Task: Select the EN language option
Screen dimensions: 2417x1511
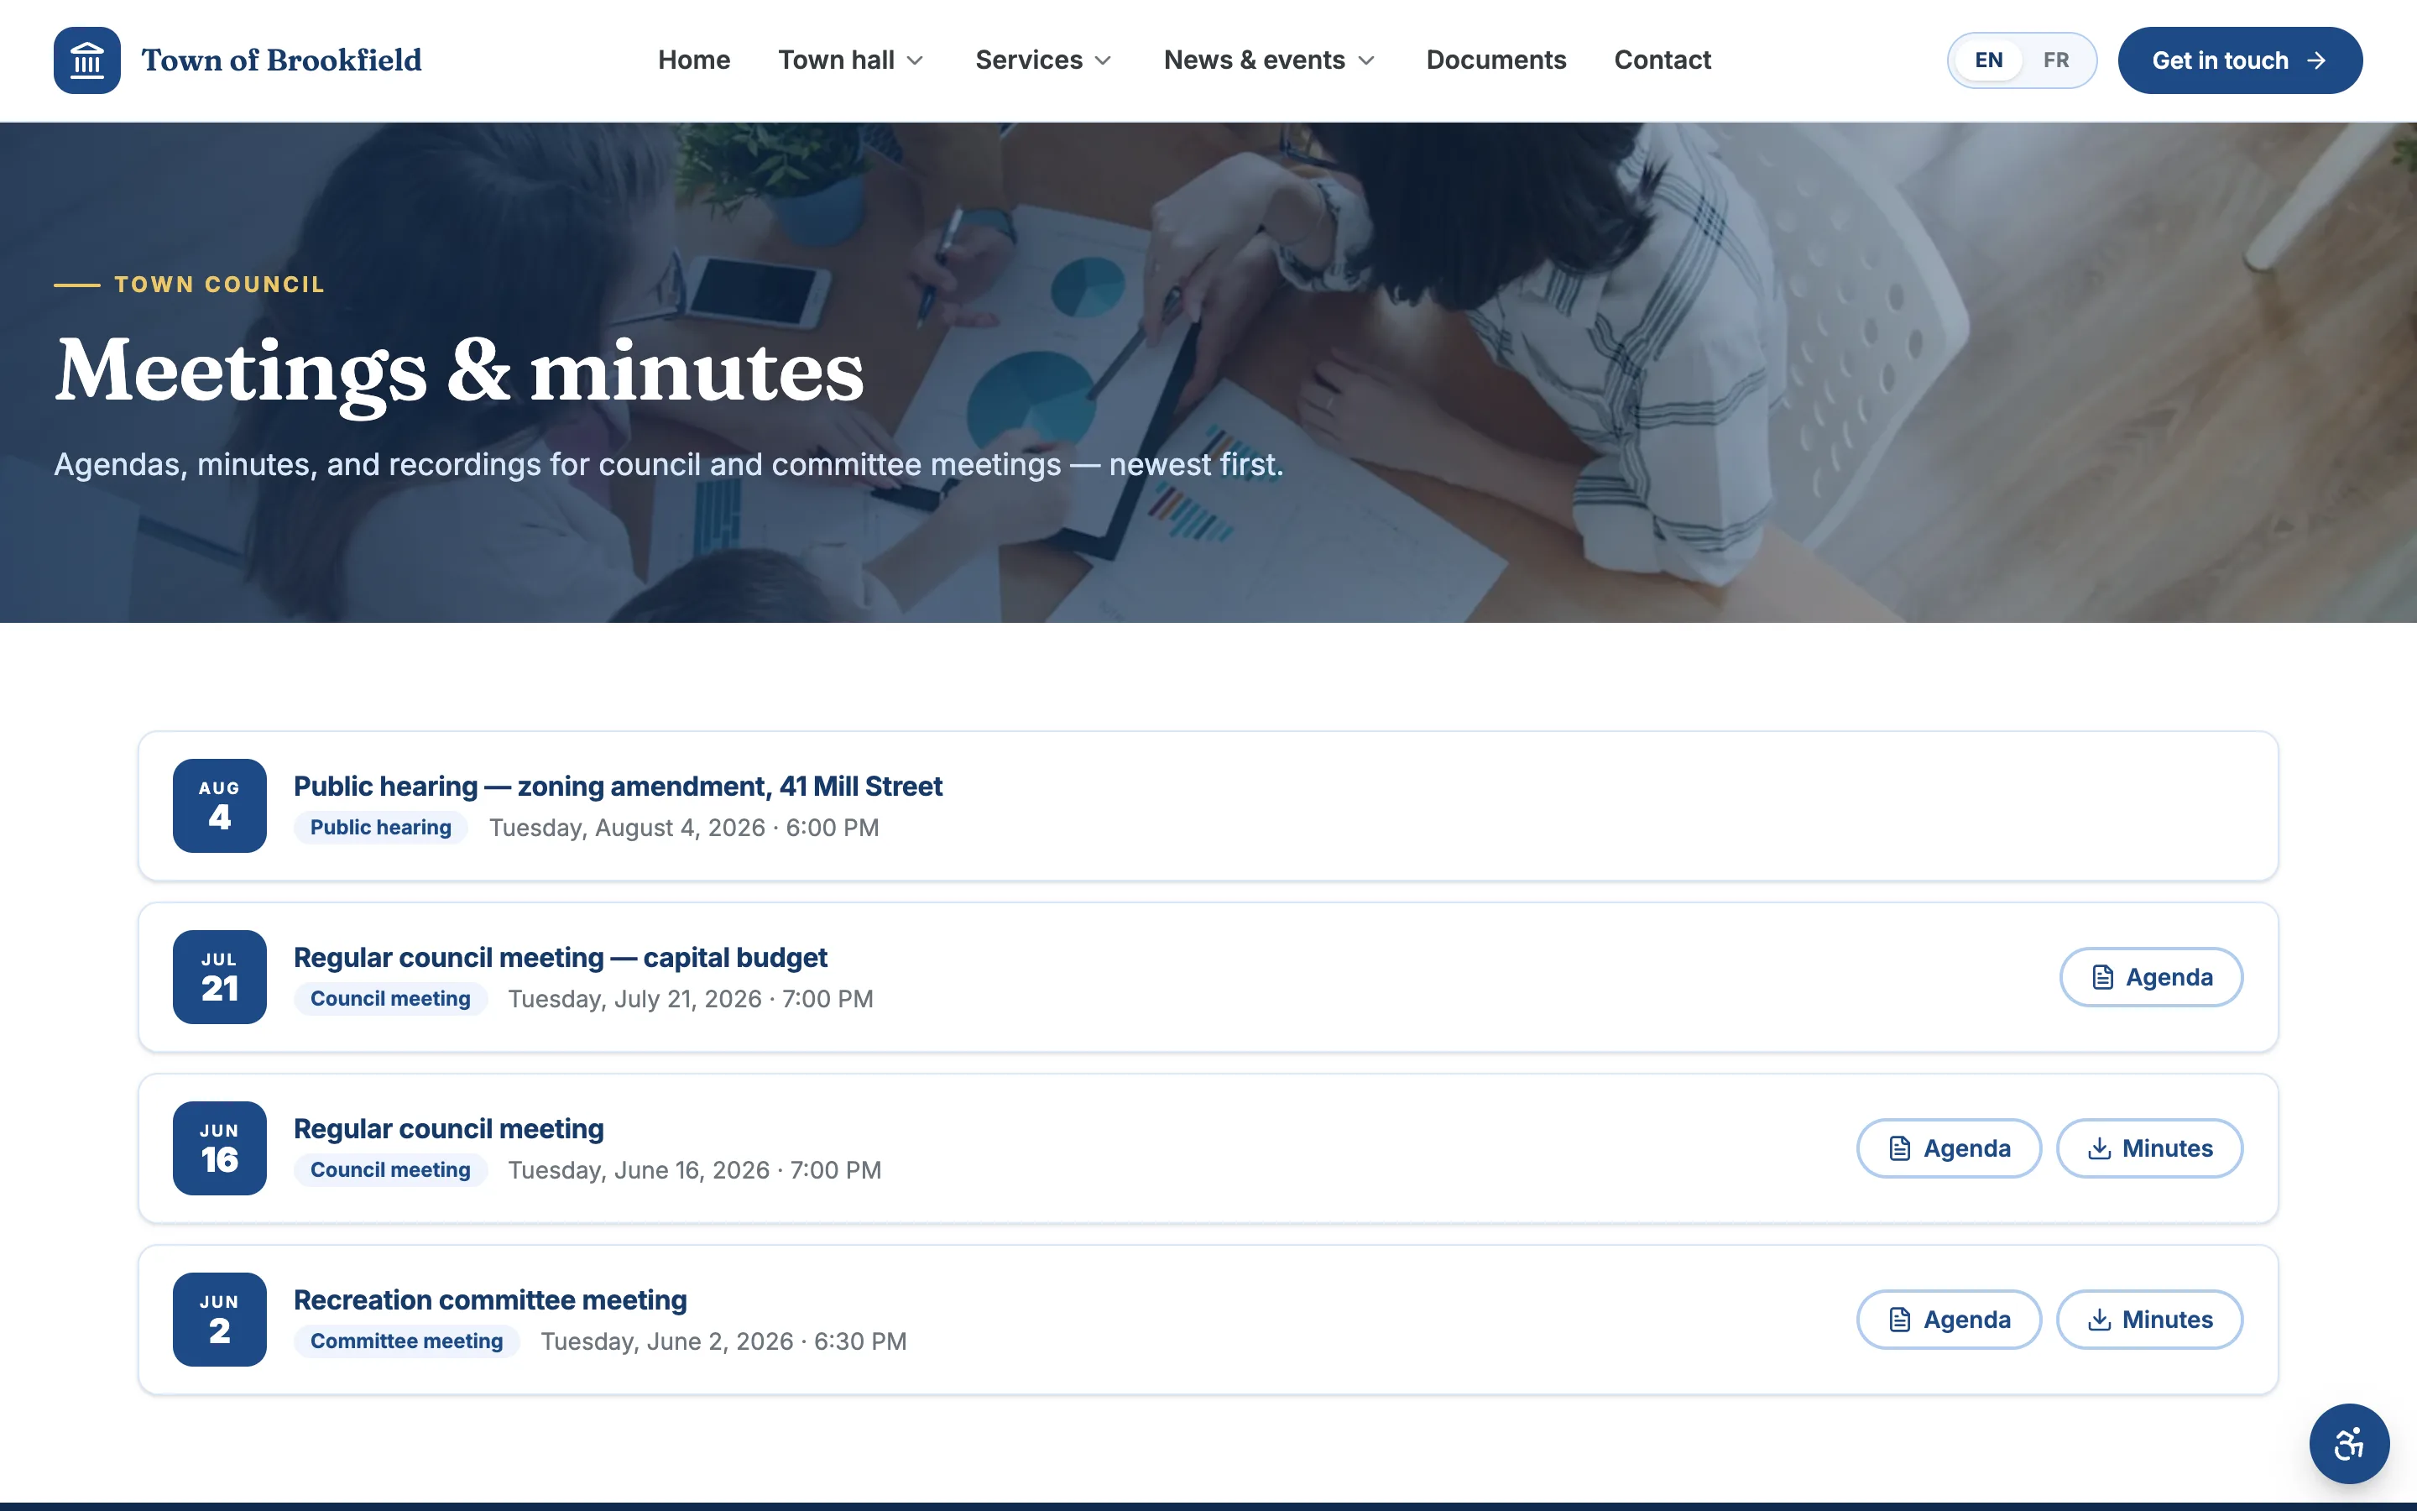Action: point(1988,60)
